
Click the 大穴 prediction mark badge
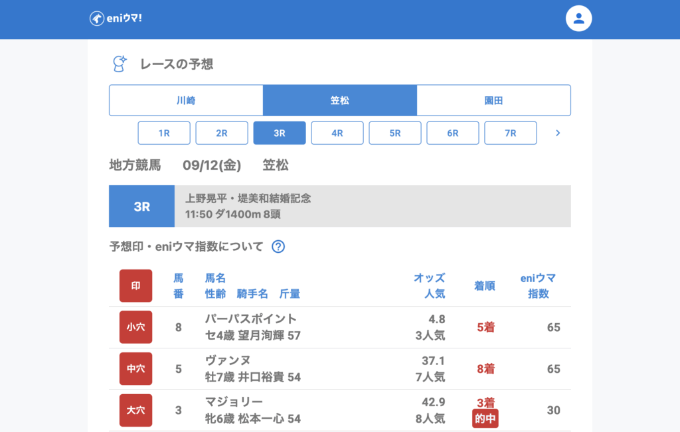pyautogui.click(x=136, y=410)
